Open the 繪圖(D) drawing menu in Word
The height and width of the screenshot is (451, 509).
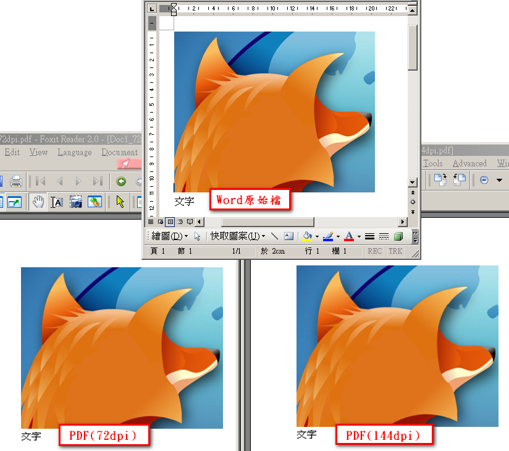pos(170,236)
